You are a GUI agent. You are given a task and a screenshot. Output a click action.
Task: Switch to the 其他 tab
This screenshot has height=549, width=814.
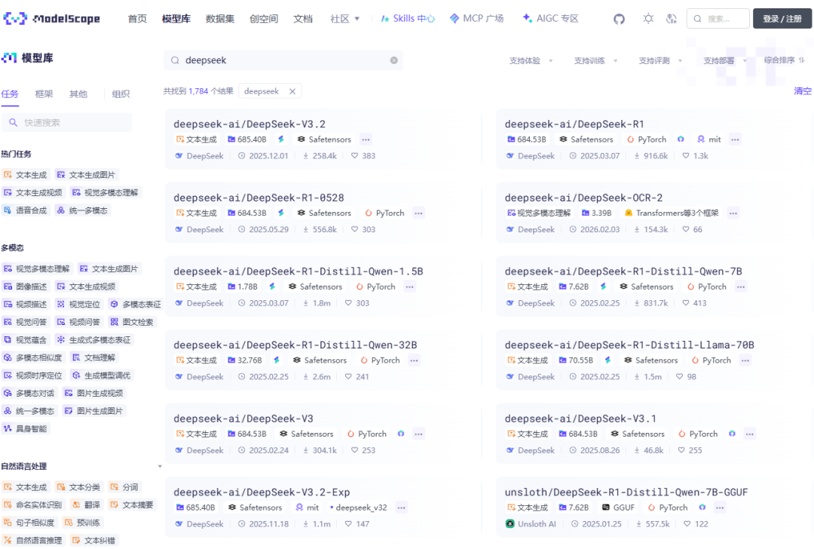pyautogui.click(x=78, y=94)
